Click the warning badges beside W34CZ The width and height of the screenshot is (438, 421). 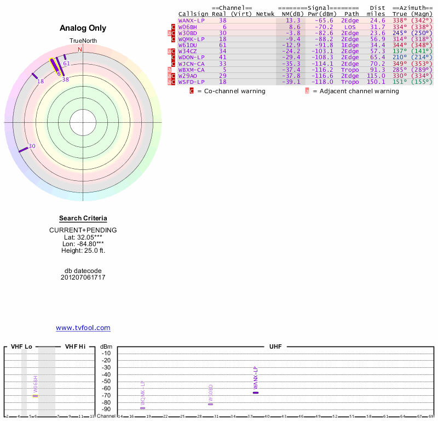(171, 51)
